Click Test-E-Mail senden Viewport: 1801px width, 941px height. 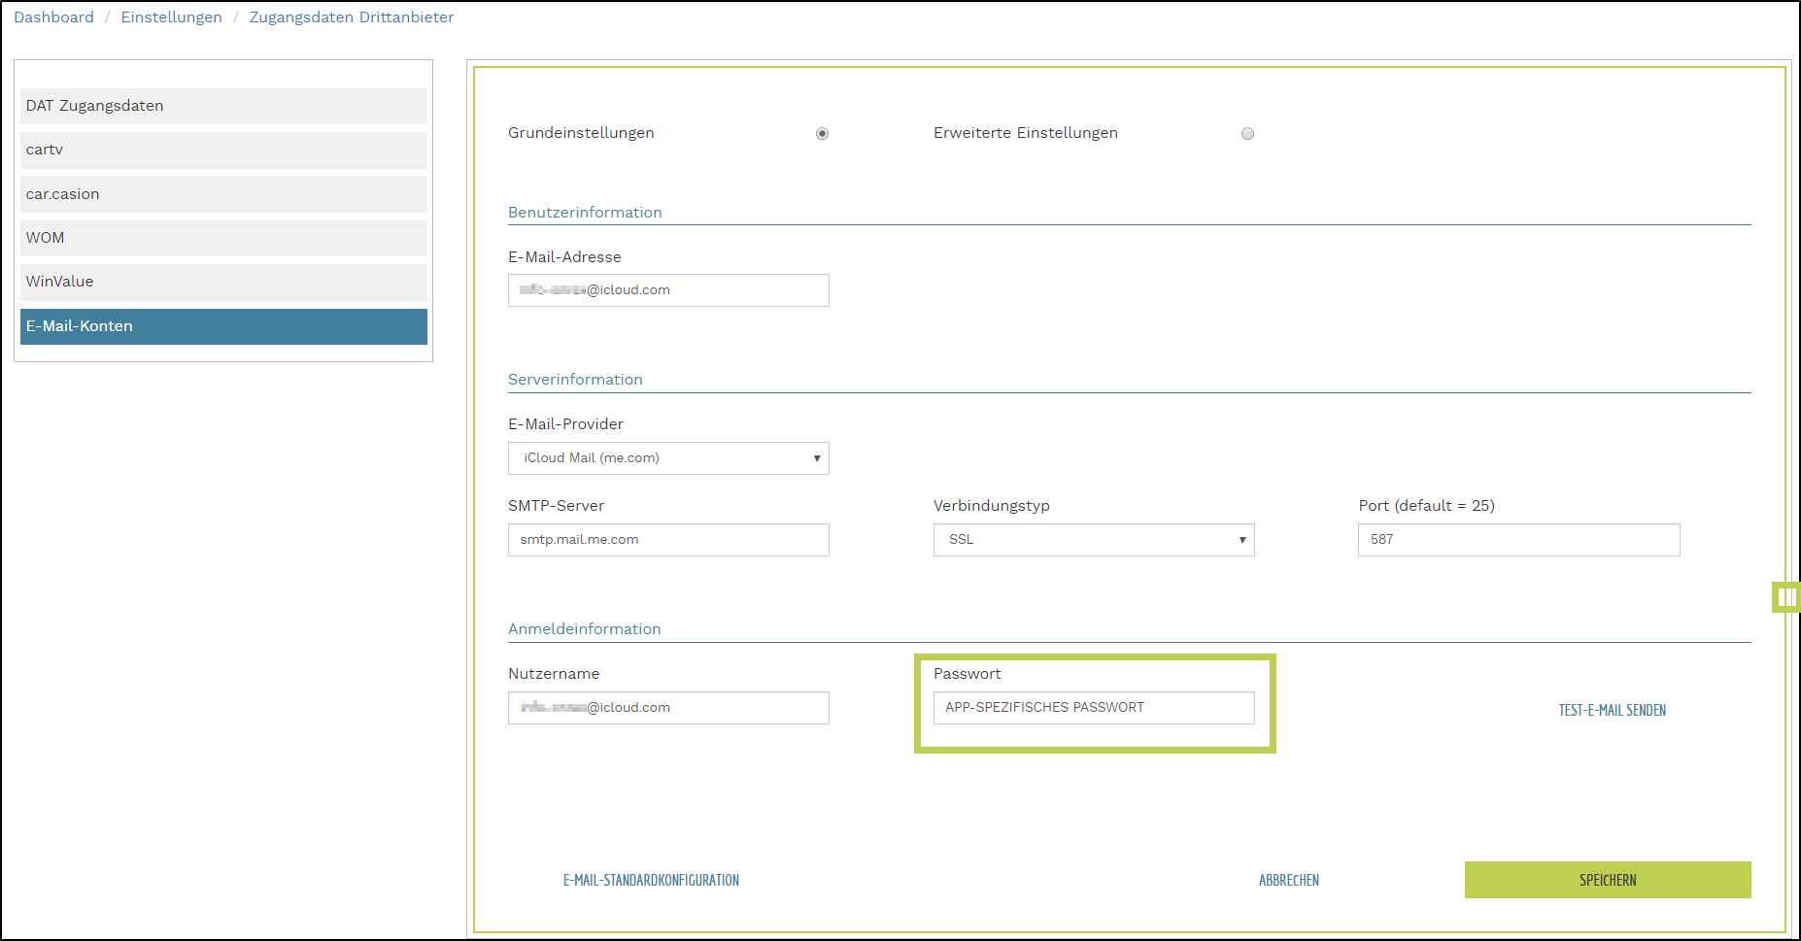(1612, 710)
